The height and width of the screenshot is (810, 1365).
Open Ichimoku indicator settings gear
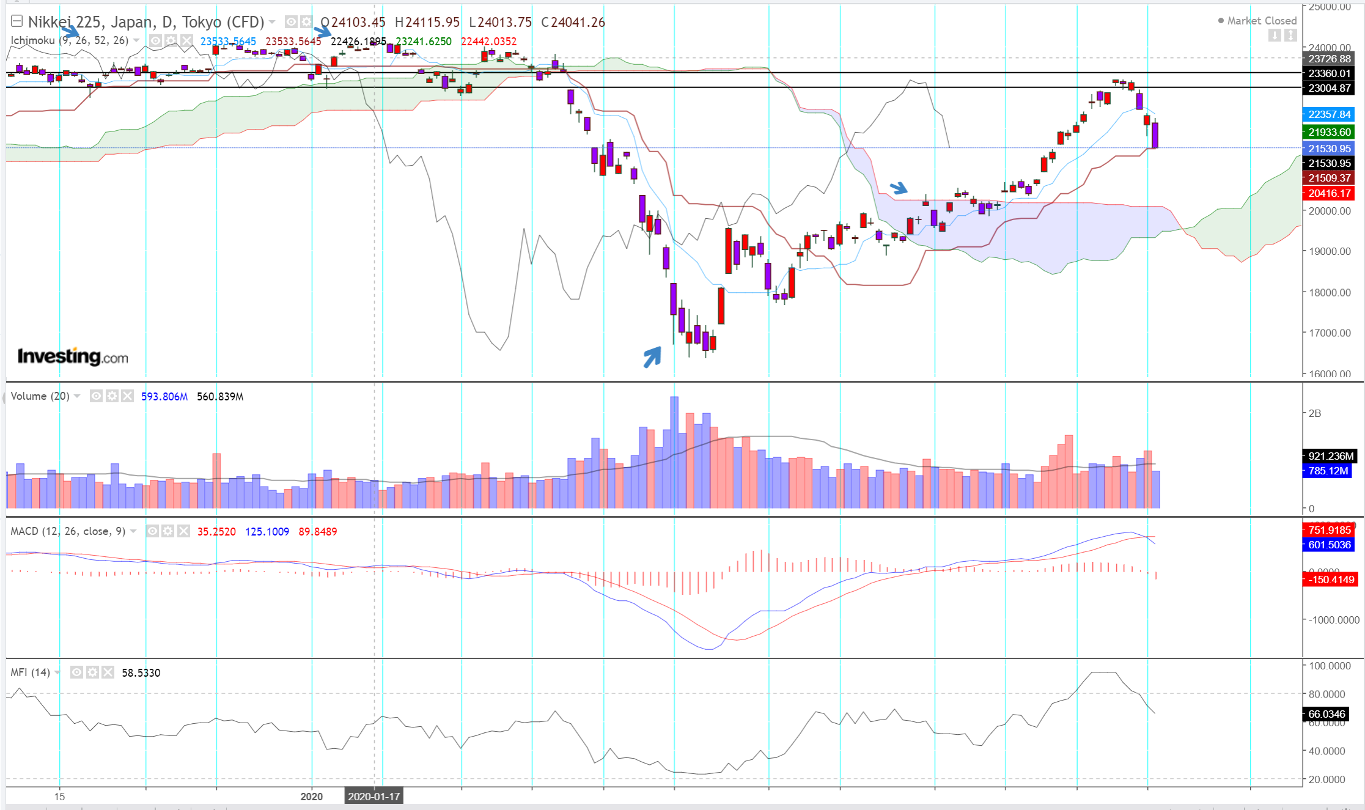point(171,41)
